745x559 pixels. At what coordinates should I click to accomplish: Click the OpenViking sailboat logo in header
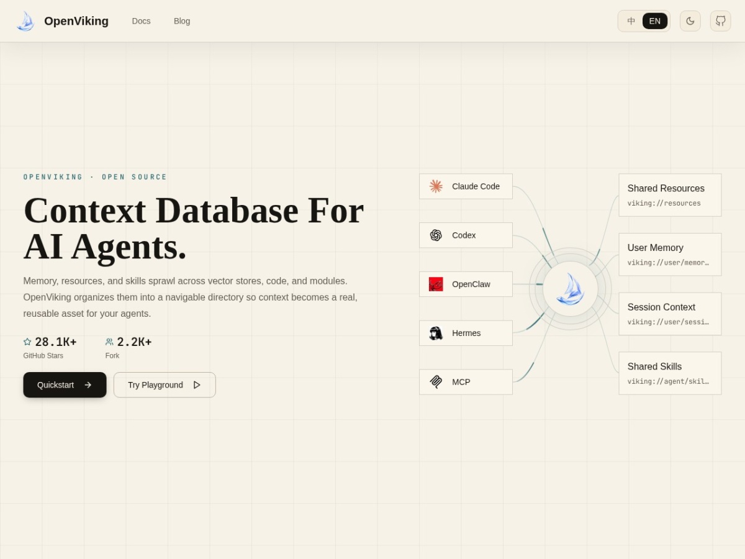(x=25, y=21)
